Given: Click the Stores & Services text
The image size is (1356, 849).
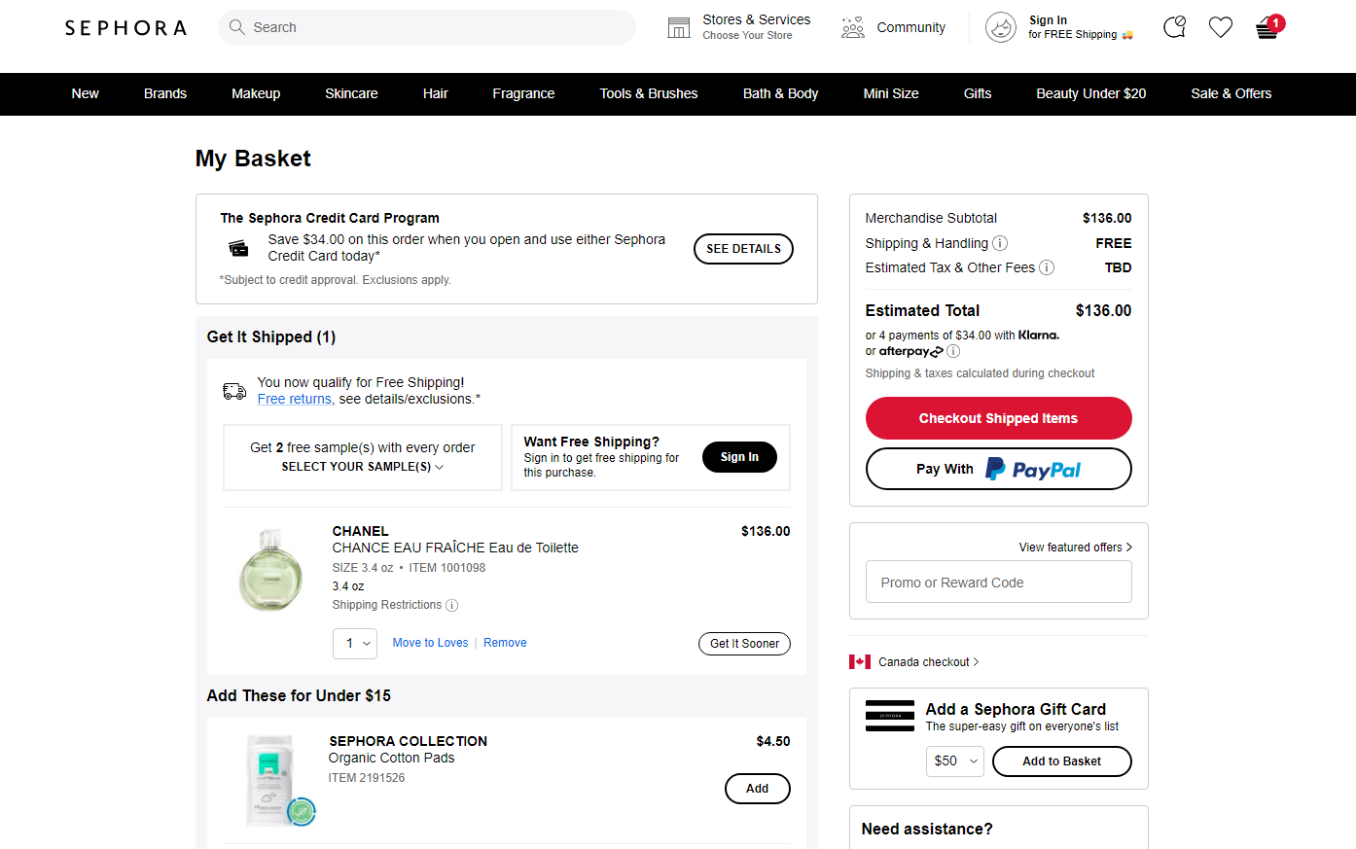Looking at the screenshot, I should pyautogui.click(x=757, y=19).
